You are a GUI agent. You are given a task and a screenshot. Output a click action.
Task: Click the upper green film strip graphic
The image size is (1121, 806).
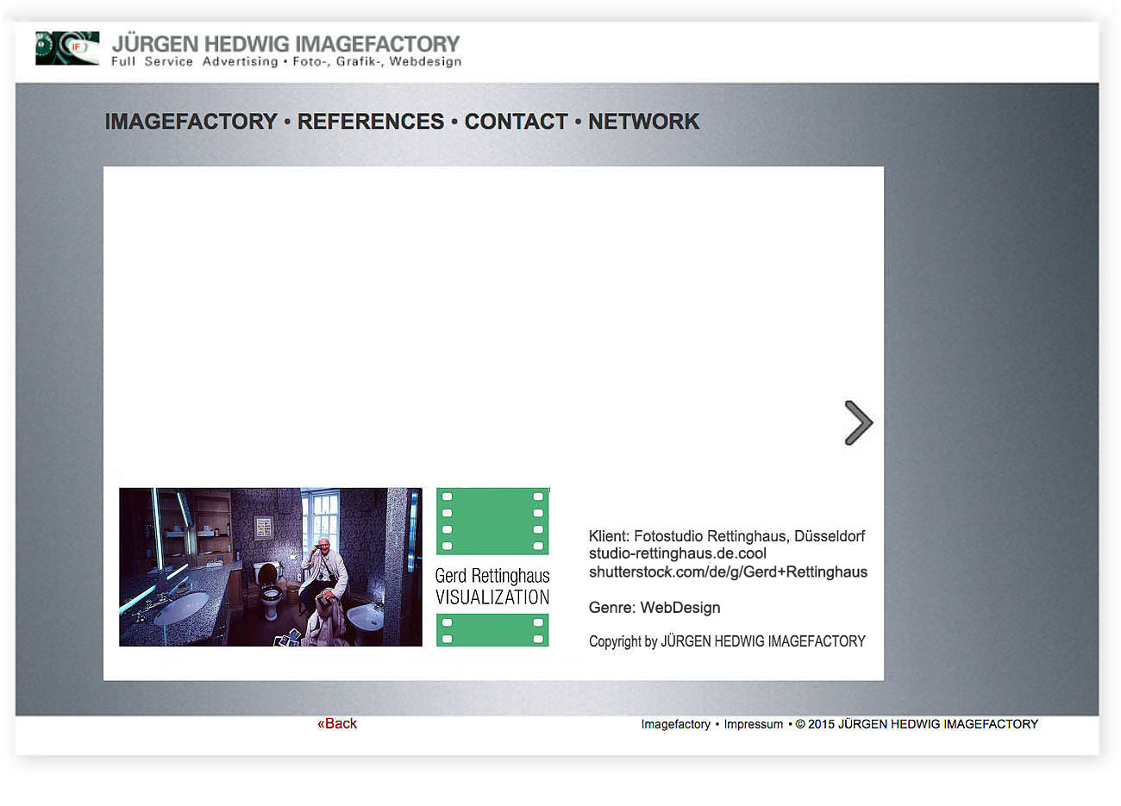click(x=492, y=521)
